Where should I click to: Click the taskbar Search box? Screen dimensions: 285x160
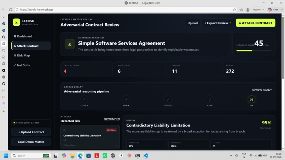pos(30,156)
